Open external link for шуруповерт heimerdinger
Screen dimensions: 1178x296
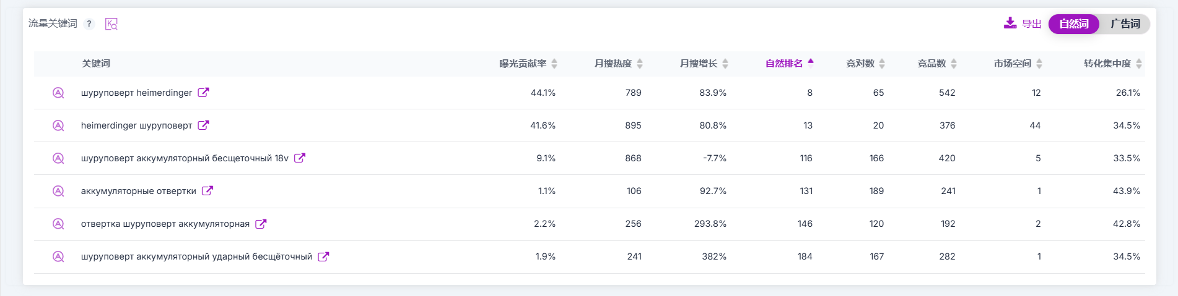tap(203, 93)
